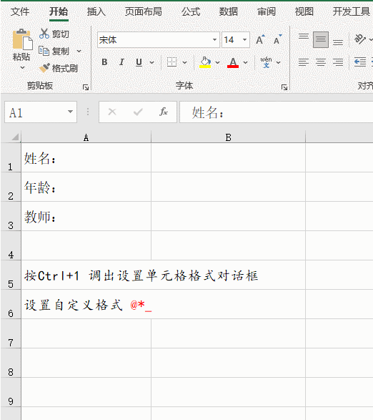Align cell text left
This screenshot has width=373, height=420.
pyautogui.click(x=304, y=62)
